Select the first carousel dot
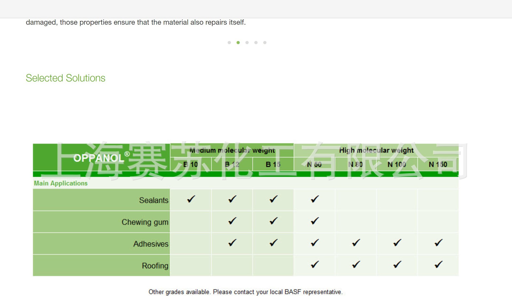Viewport: 512px width, 308px height. tap(229, 43)
